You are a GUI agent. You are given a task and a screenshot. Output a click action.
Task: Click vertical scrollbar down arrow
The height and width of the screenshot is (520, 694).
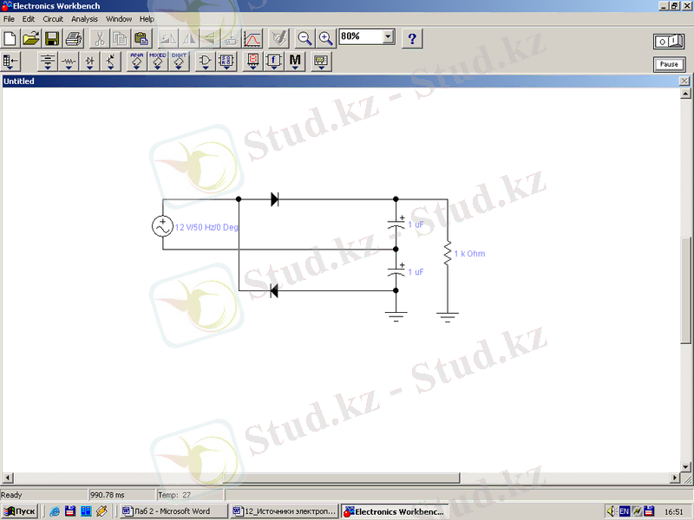685,466
